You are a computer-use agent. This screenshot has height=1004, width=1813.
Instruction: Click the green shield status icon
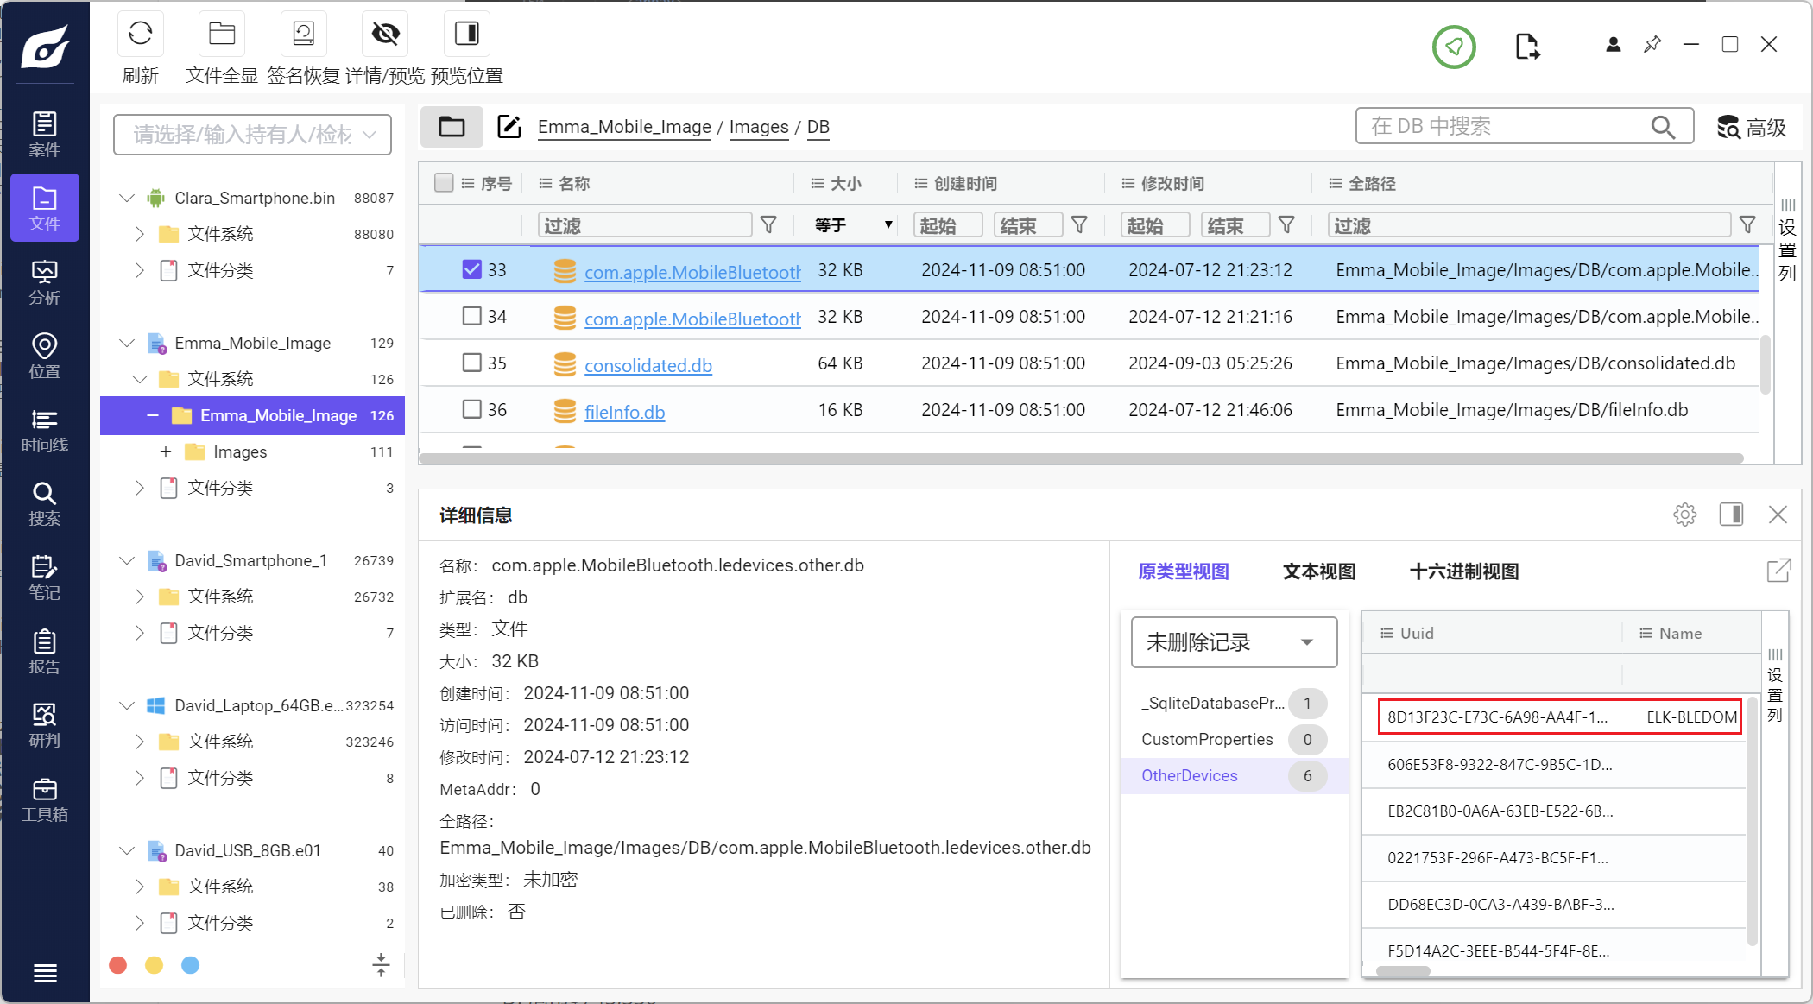click(1454, 47)
